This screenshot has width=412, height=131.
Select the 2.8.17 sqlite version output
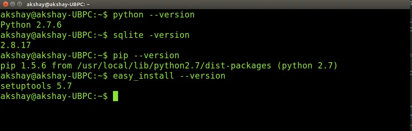pos(16,45)
